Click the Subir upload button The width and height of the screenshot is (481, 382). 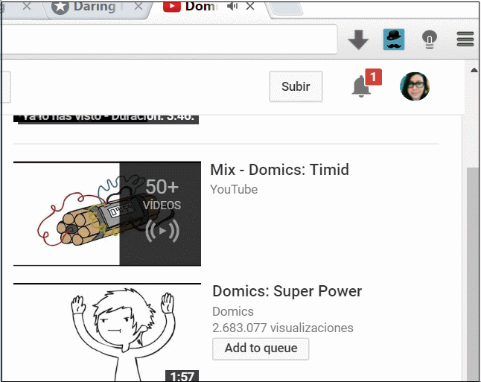(296, 86)
